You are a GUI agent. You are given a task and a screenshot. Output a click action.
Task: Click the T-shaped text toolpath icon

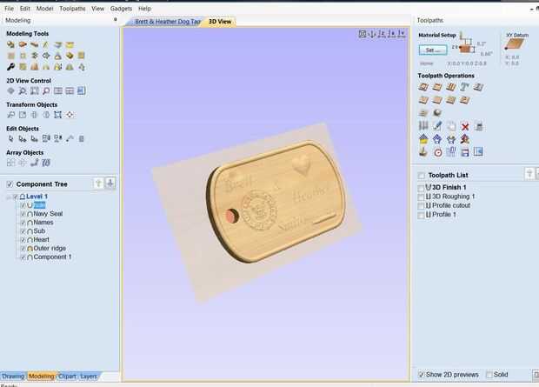pos(464,87)
